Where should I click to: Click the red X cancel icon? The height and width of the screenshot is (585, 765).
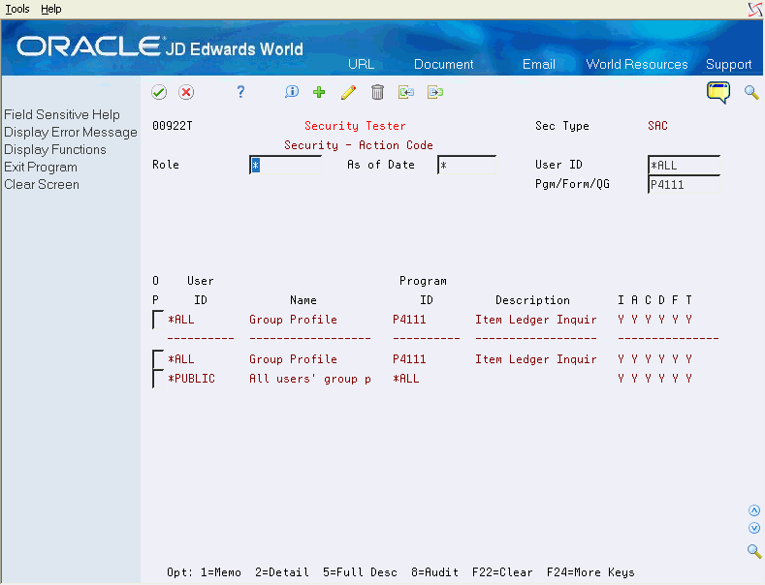coord(186,92)
